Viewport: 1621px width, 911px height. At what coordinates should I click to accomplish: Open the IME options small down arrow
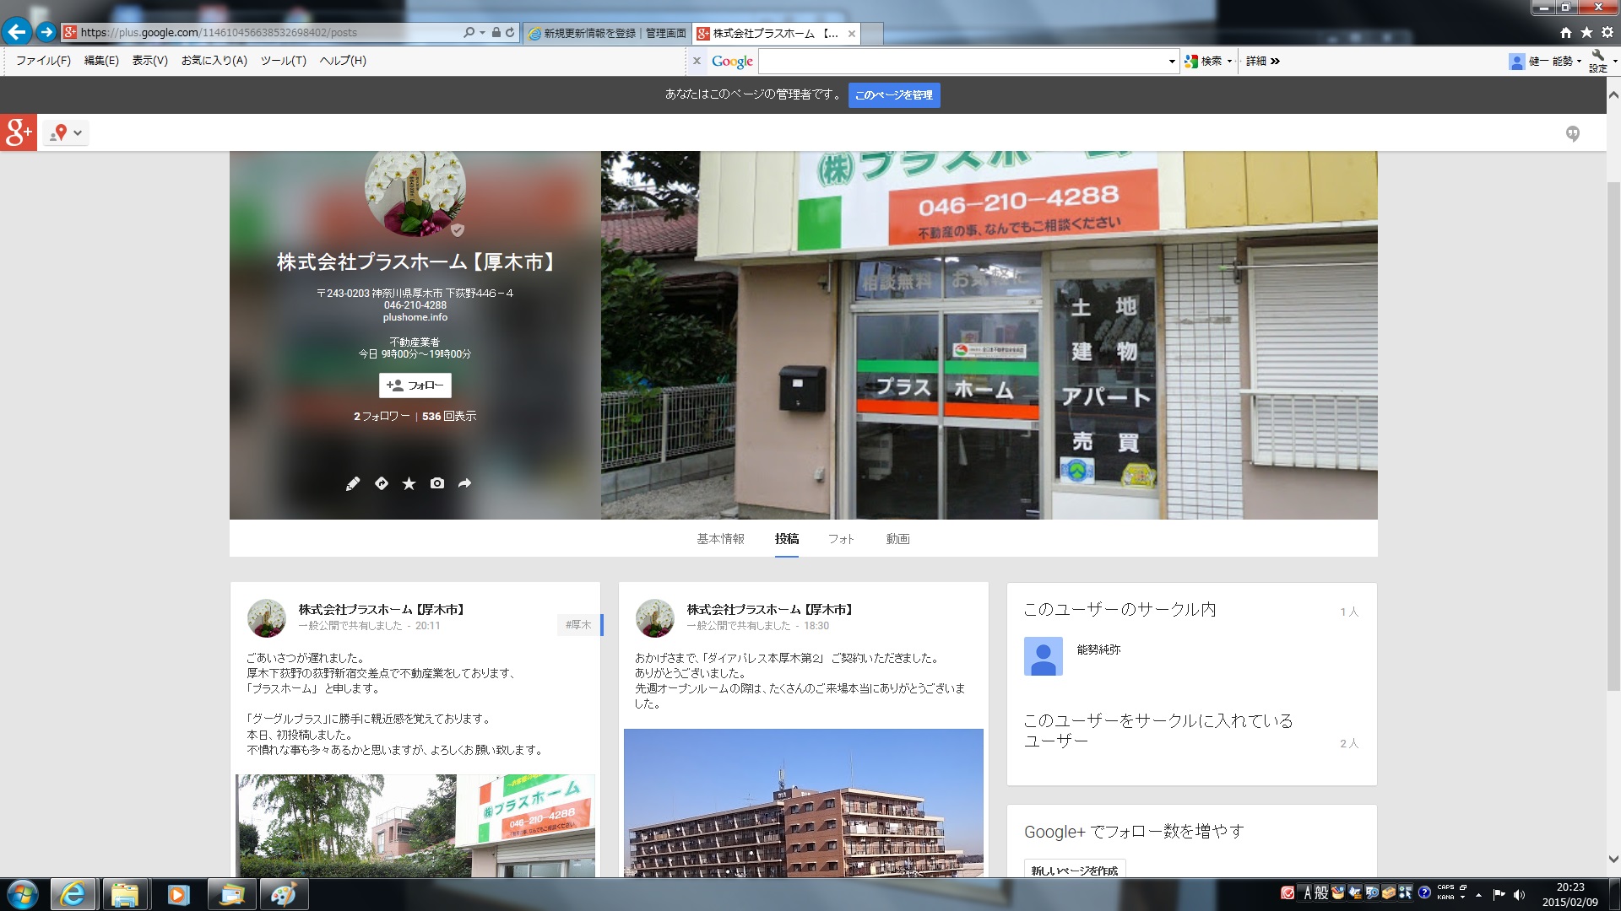1463,898
